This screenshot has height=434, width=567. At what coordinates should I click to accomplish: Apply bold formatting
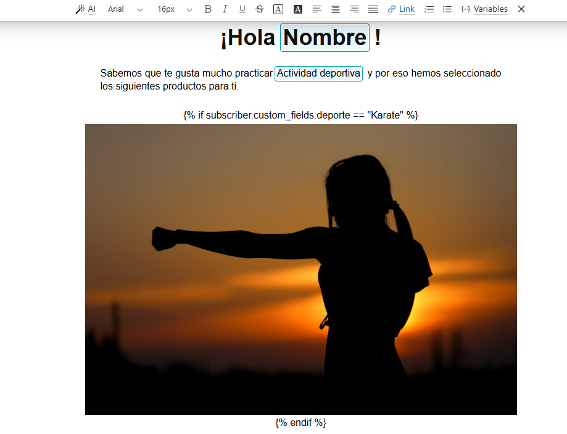[x=208, y=9]
